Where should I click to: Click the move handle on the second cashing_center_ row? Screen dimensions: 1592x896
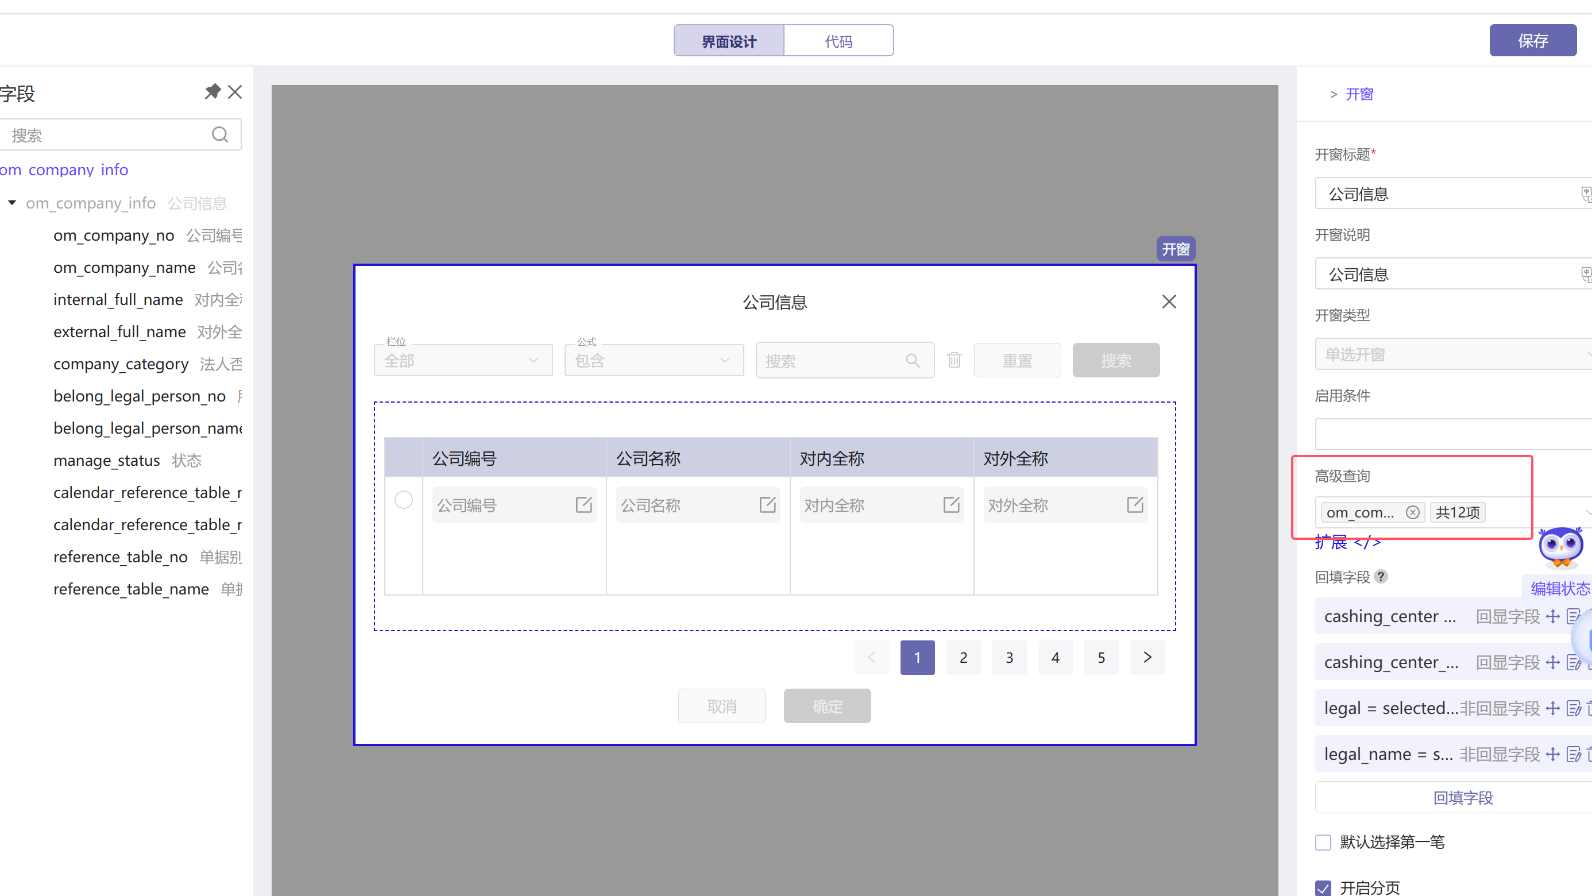click(1553, 662)
